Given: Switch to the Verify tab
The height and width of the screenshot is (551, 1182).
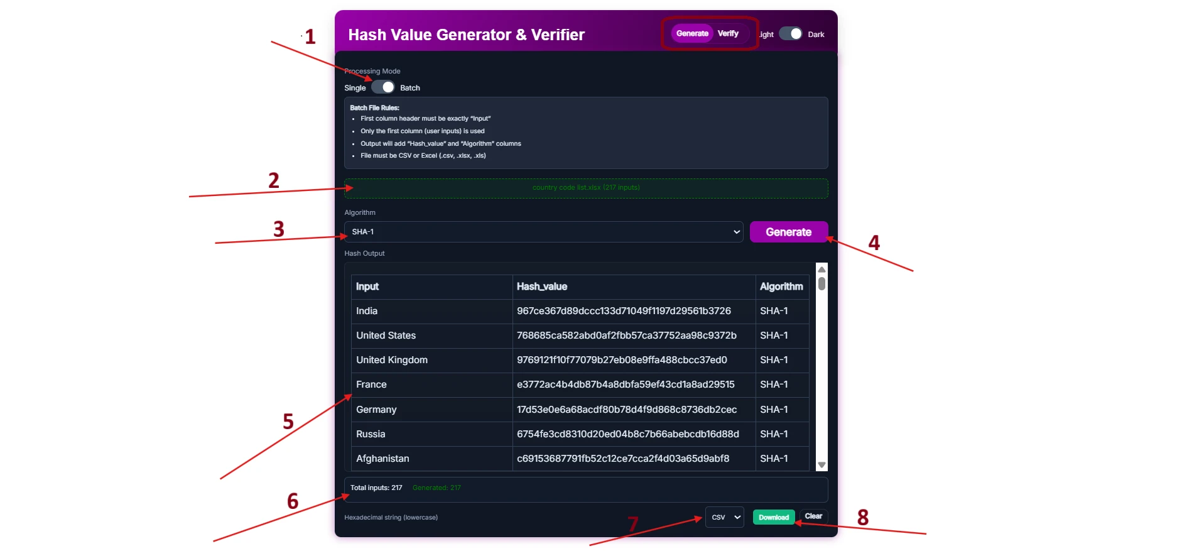Looking at the screenshot, I should (x=728, y=33).
